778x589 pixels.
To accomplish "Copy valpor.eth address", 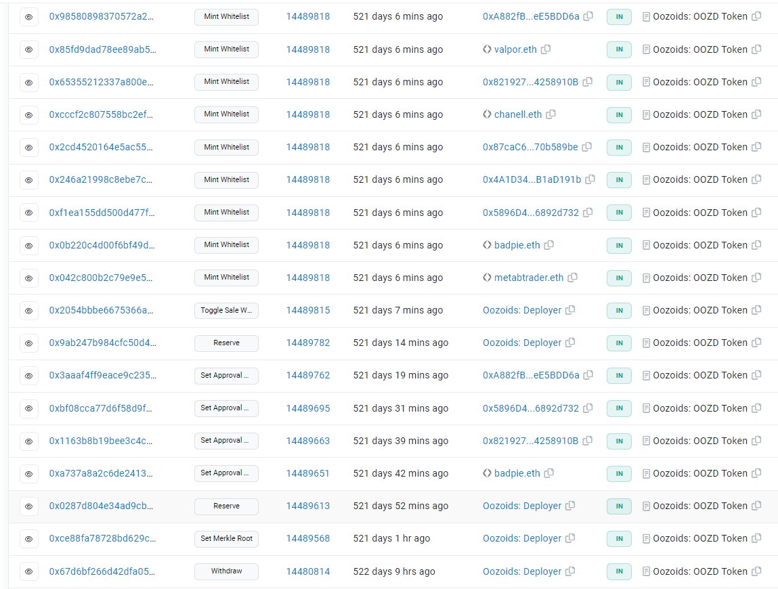I will (x=546, y=49).
